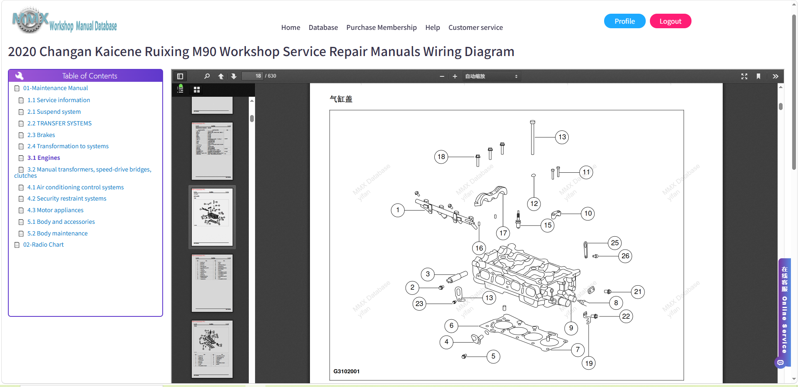Image resolution: width=798 pixels, height=387 pixels.
Task: Click the Profile button
Action: point(625,21)
